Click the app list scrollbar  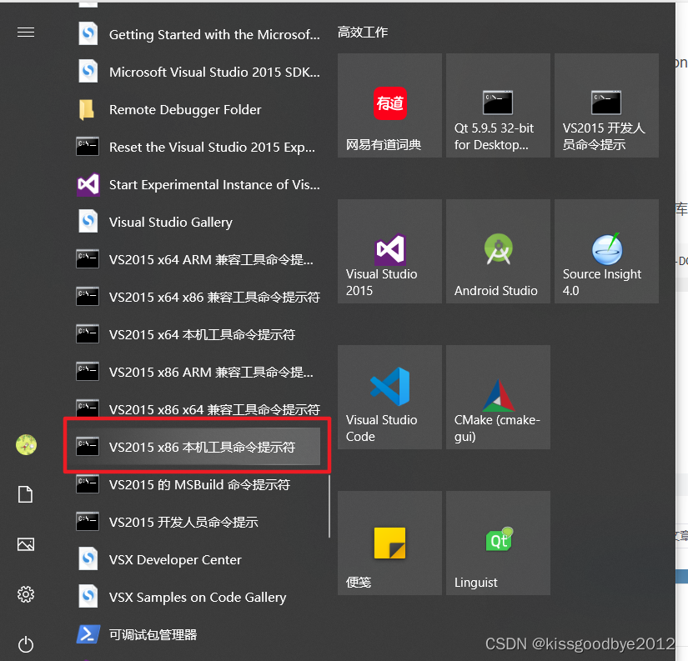(329, 507)
